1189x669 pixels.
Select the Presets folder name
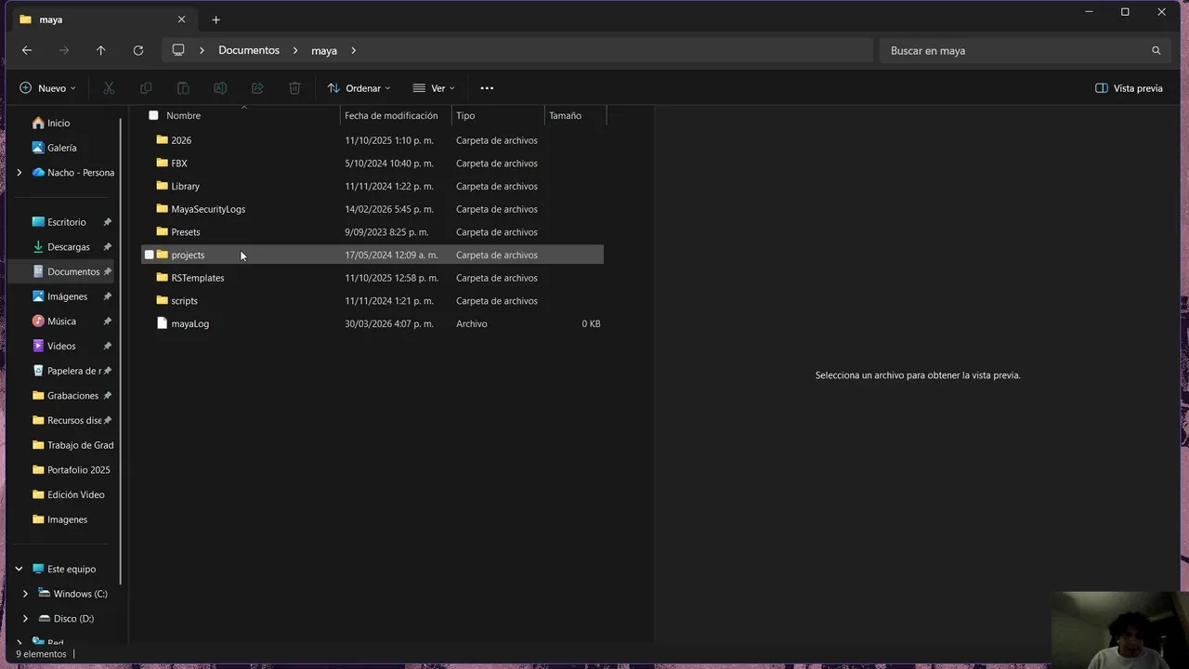point(186,232)
